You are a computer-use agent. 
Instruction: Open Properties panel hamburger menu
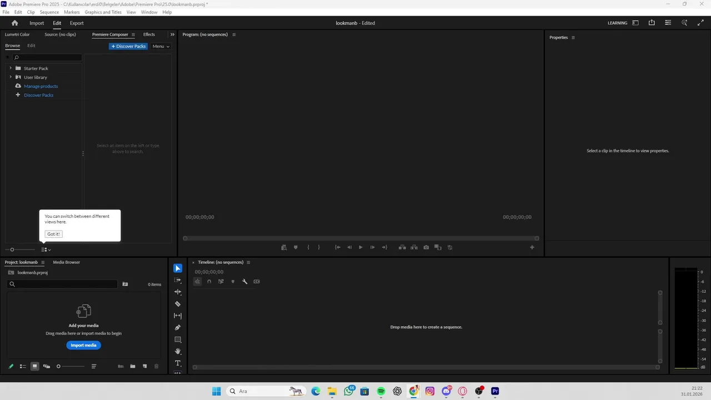tap(573, 38)
